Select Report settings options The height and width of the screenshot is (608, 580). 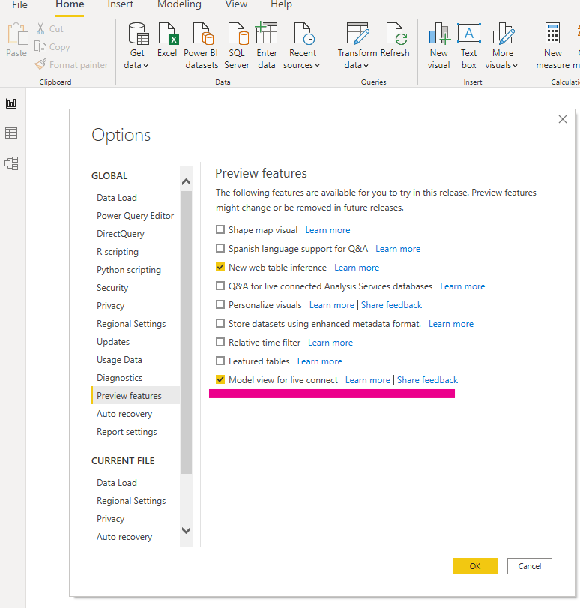127,432
